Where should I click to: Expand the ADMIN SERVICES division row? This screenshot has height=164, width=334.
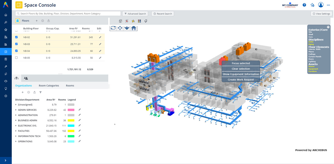16,110
